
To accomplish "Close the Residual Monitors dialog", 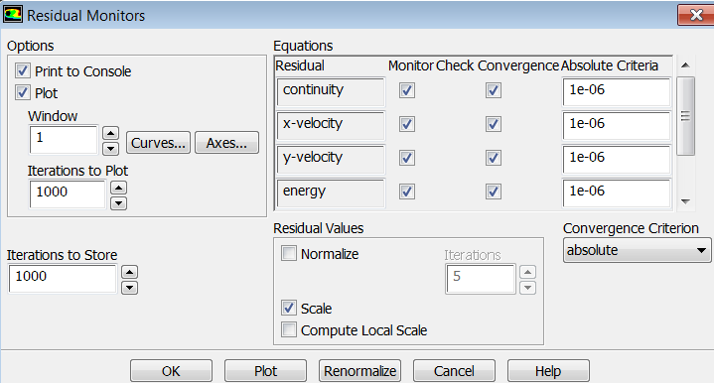I will 696,15.
